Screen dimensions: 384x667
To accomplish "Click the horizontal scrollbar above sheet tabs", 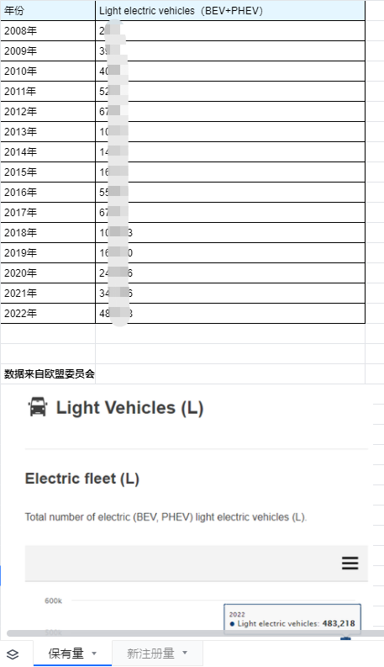I will 196,633.
